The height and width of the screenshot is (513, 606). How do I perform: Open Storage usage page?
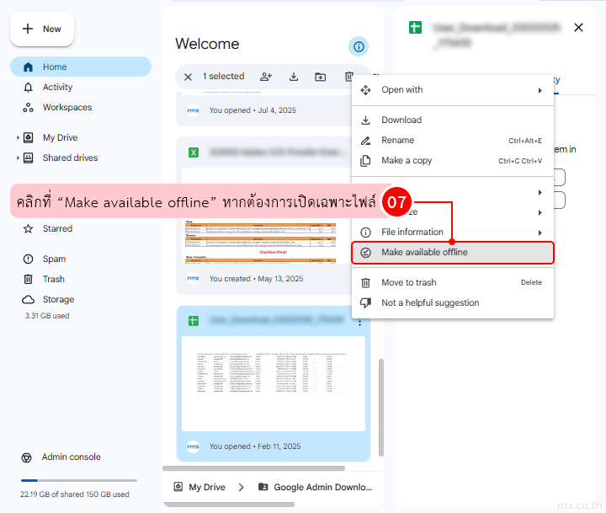pyautogui.click(x=58, y=299)
